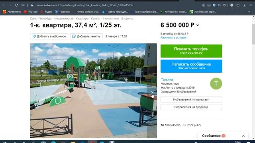Go to Санкт-Петербург breadcrumb
255x143 pixels.
41,19
